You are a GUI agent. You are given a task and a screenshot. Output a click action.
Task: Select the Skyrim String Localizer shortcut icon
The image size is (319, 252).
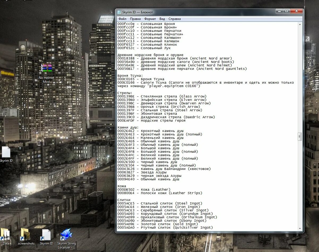pos(66,235)
